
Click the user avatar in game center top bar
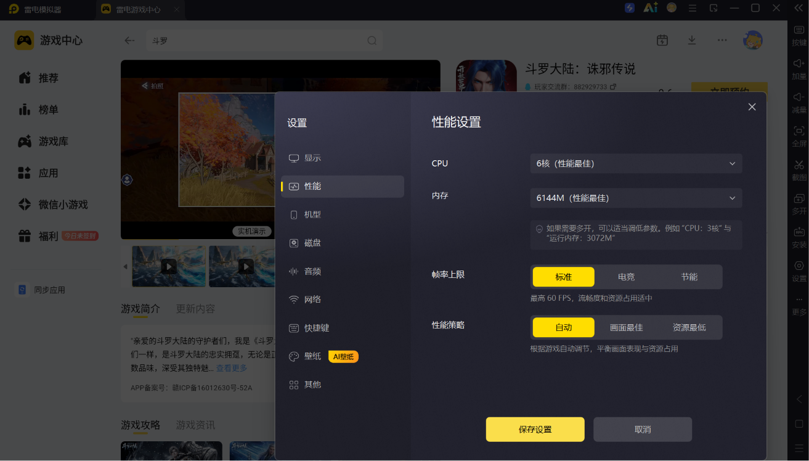(753, 40)
